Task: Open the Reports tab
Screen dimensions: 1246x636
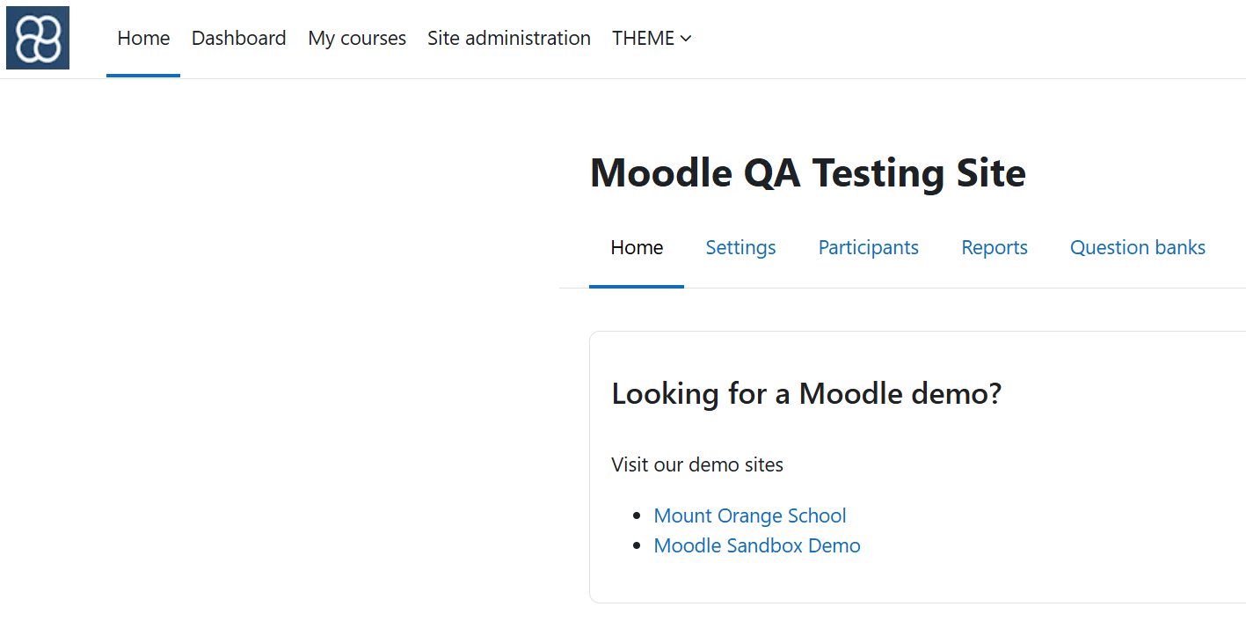Action: (x=995, y=248)
